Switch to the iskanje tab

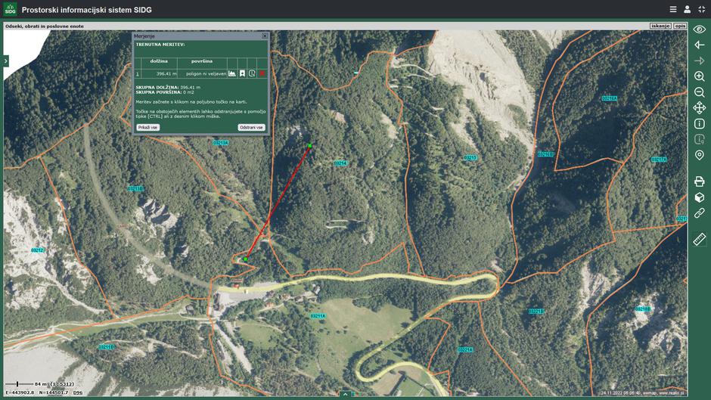660,26
